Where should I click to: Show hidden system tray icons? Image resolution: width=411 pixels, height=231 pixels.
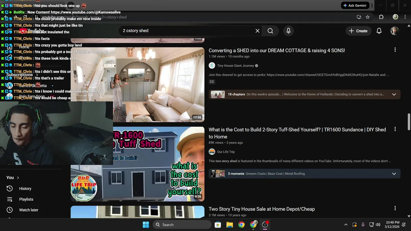click(x=346, y=225)
